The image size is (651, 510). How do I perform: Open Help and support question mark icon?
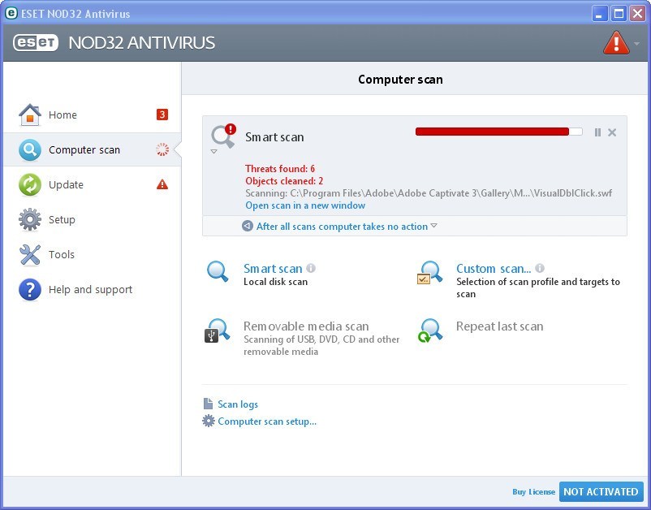click(x=29, y=289)
